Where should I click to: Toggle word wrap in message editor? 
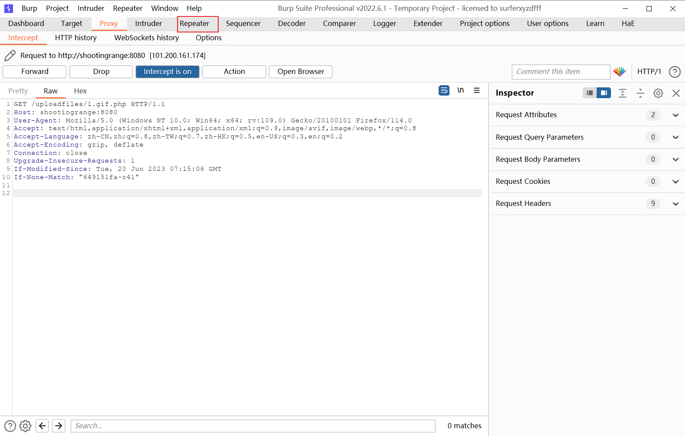[444, 90]
